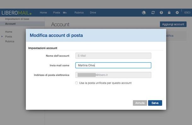Click the Modifica link behind the dialog
The image size is (192, 125).
(170, 36)
